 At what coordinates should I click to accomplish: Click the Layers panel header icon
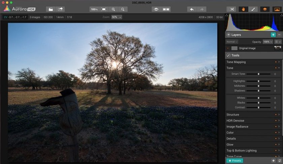pyautogui.click(x=228, y=35)
